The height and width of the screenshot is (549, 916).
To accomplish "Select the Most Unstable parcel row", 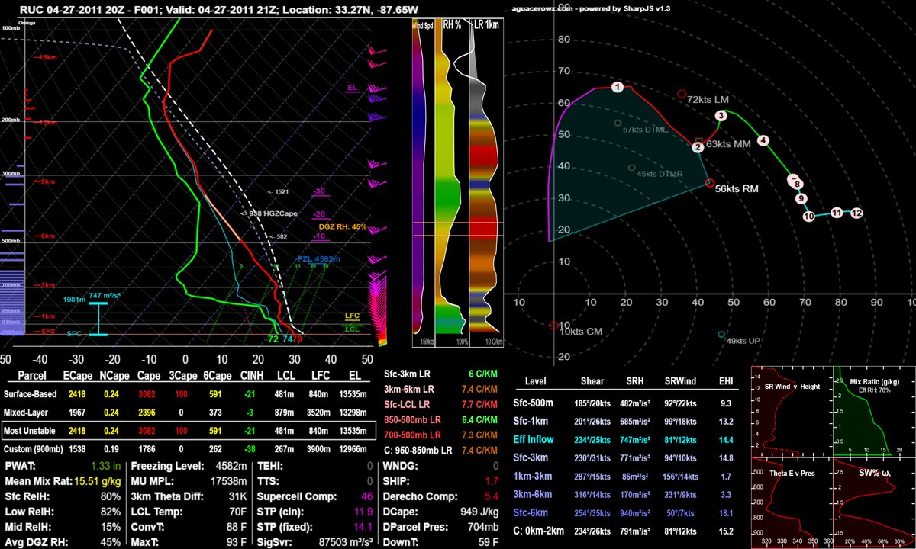I will click(189, 432).
